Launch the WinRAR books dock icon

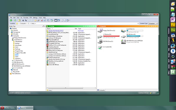click(173, 67)
